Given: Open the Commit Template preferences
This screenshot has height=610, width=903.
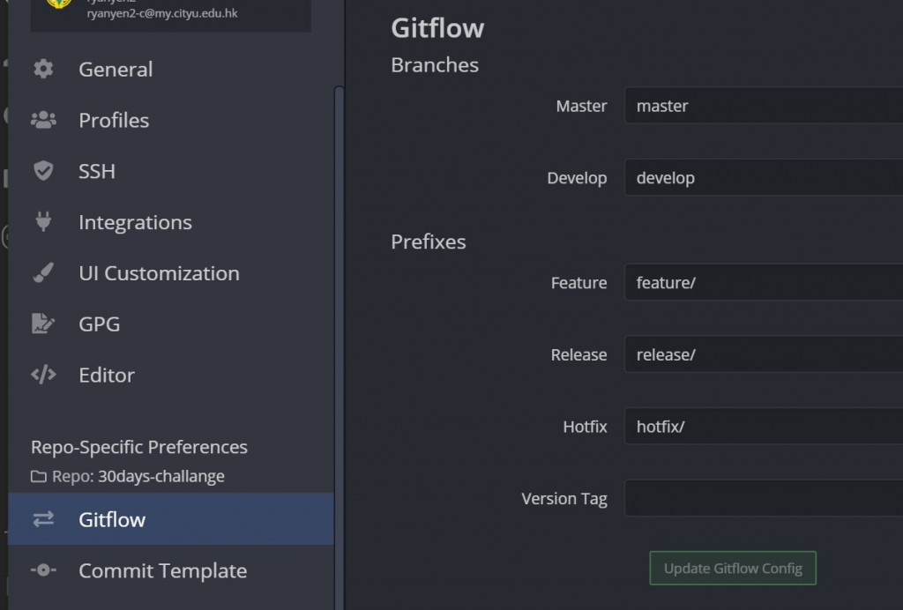Looking at the screenshot, I should click(162, 570).
